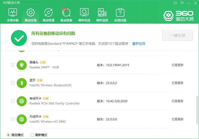This screenshot has width=199, height=139.
Task: Click the 公版 tag beside 摄像头
Action: point(43,62)
